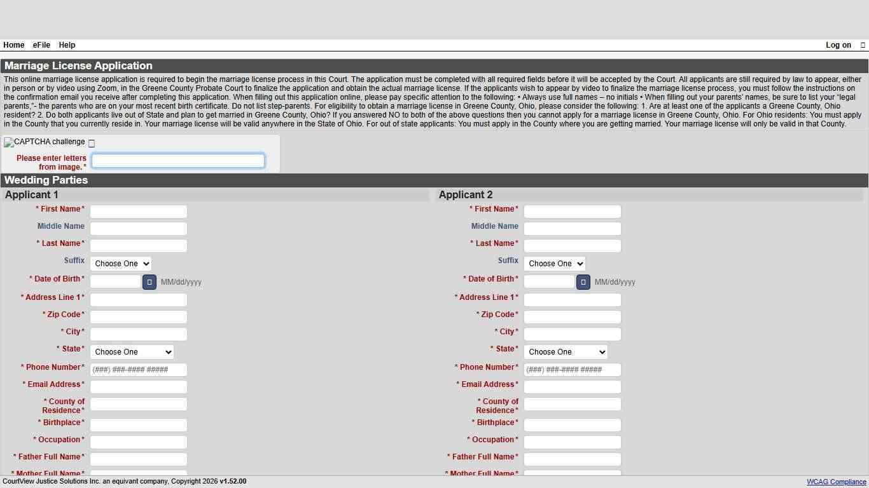This screenshot has width=869, height=488.
Task: Open the Help menu
Action: point(66,45)
